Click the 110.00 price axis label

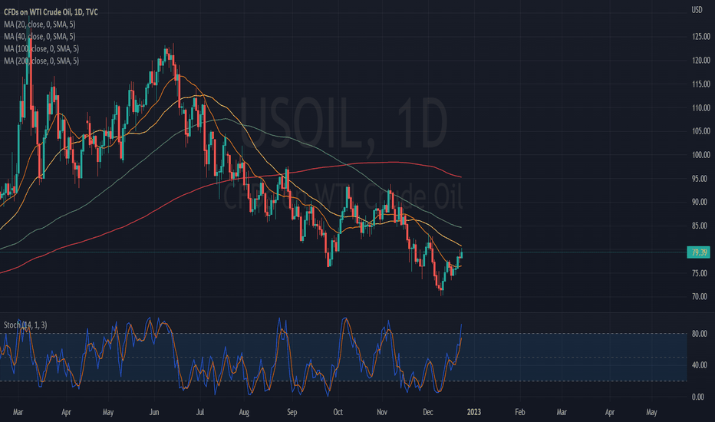[701, 107]
